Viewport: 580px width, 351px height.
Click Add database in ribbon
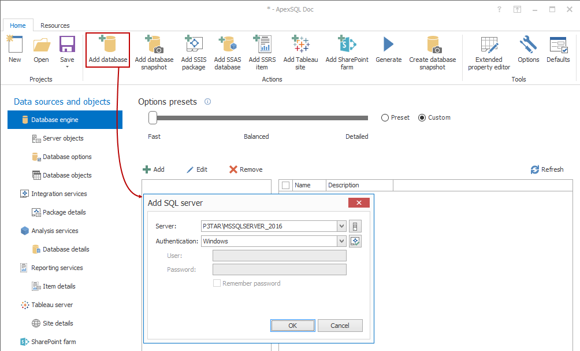point(107,50)
